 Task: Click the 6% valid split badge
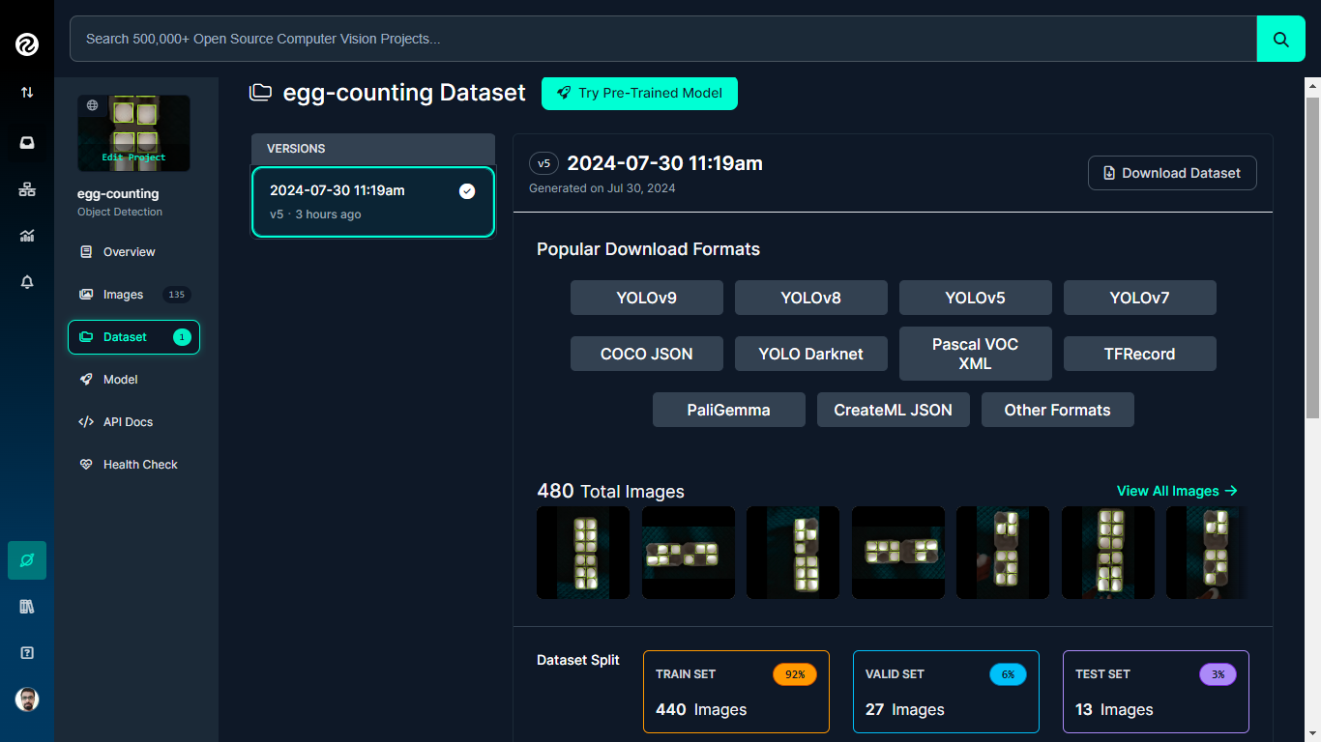[x=1008, y=674]
